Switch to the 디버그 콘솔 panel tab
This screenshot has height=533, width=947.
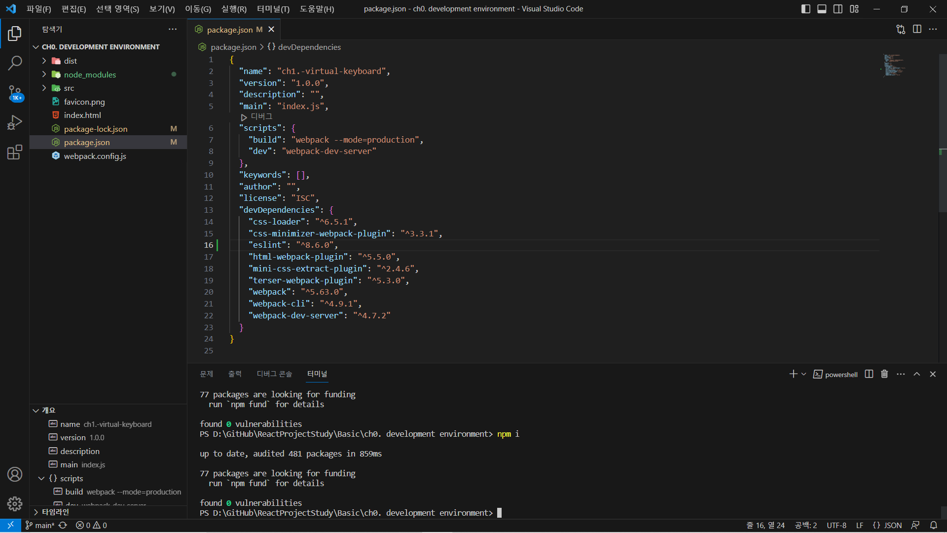[x=274, y=374]
